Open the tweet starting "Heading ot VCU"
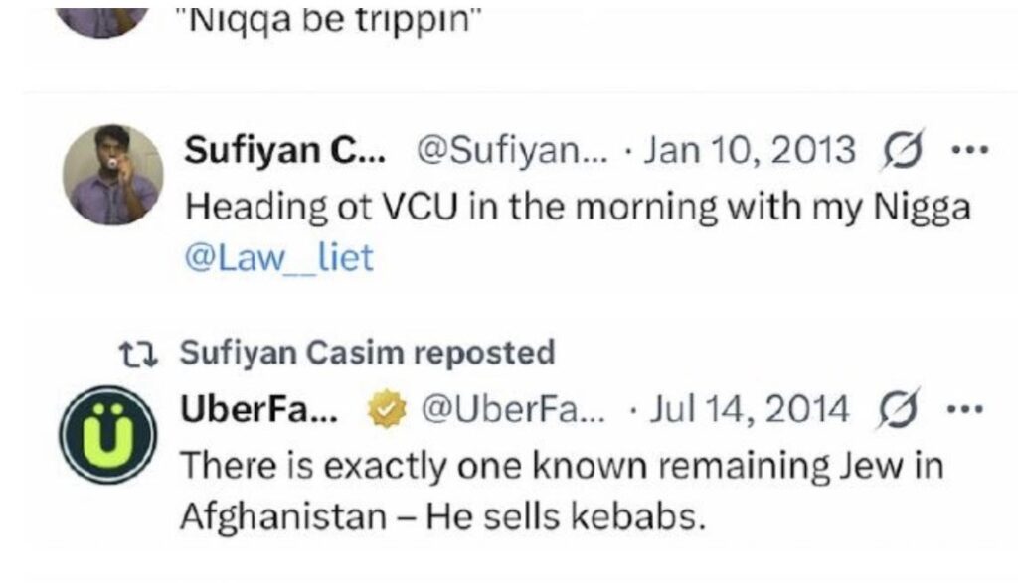This screenshot has height=583, width=1018. click(577, 207)
